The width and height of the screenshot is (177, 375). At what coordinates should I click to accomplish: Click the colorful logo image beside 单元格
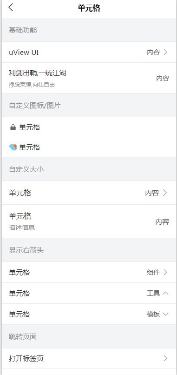[13, 147]
